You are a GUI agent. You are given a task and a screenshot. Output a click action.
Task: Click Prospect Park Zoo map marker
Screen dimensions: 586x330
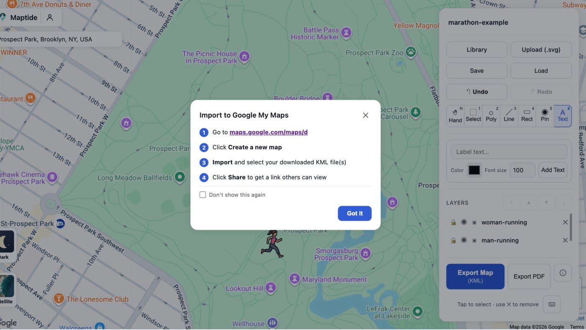click(411, 52)
